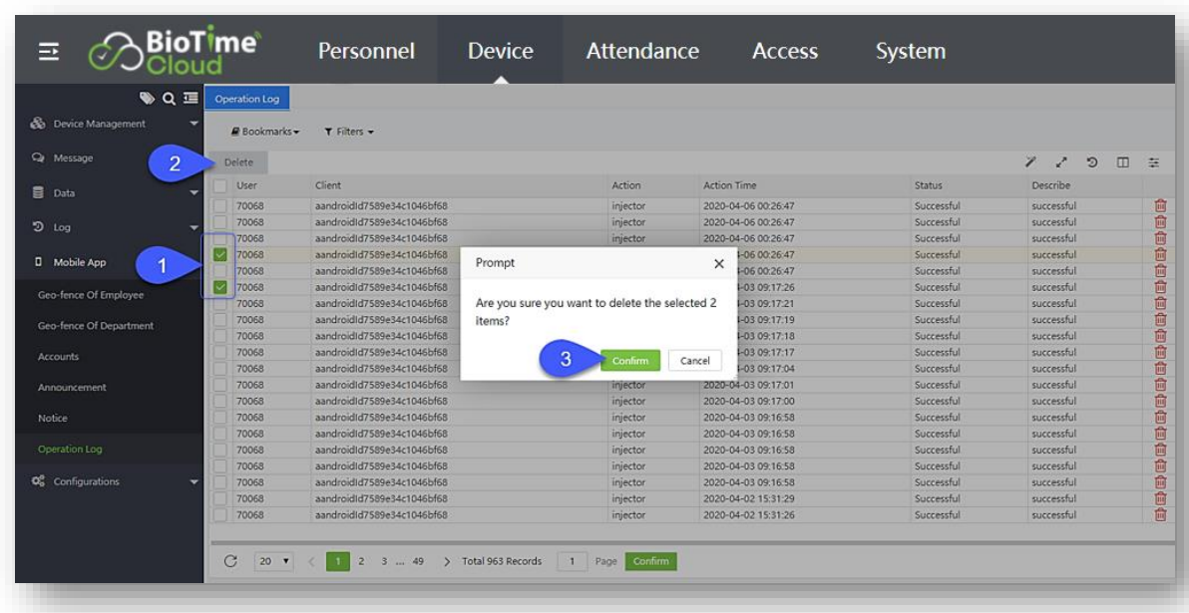Click the refresh icon in pagination bar
Screen dimensions: 1189x613
pos(229,561)
